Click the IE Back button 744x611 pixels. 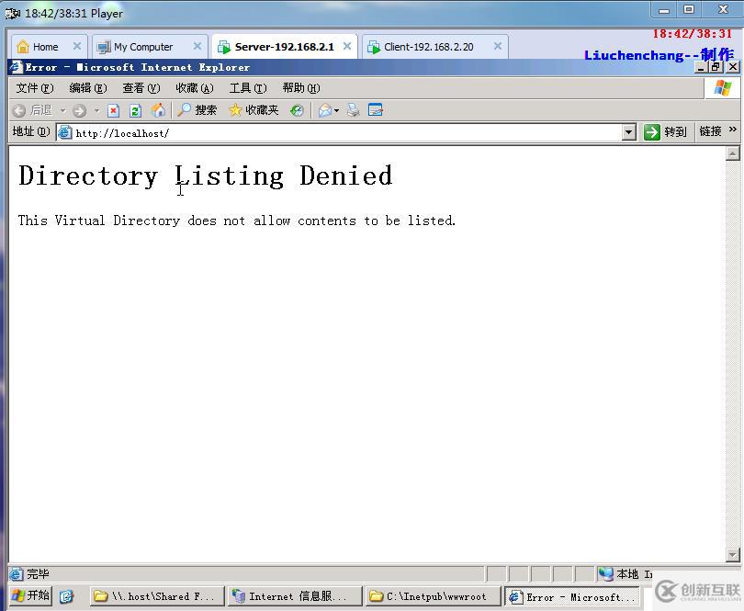[x=32, y=110]
